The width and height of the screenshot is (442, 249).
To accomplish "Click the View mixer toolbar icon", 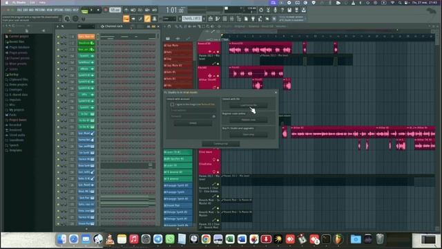I will (x=231, y=19).
